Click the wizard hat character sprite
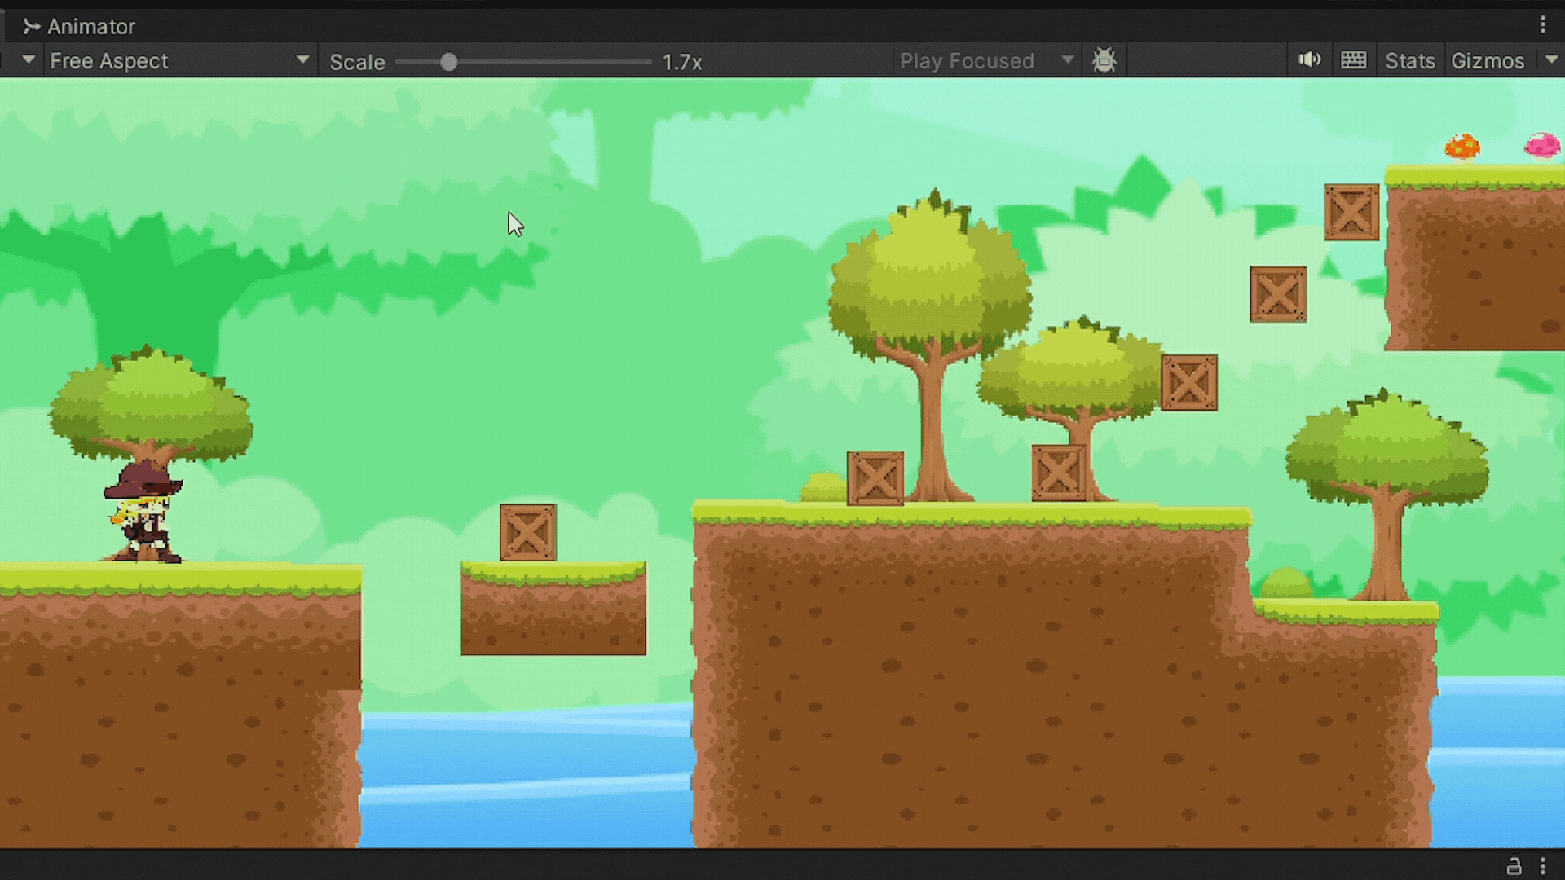Image resolution: width=1565 pixels, height=880 pixels. click(143, 512)
